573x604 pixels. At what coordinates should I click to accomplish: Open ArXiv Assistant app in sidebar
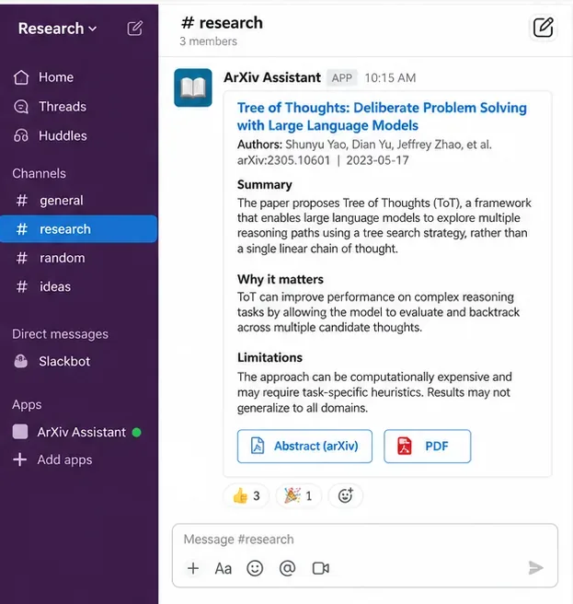(77, 432)
